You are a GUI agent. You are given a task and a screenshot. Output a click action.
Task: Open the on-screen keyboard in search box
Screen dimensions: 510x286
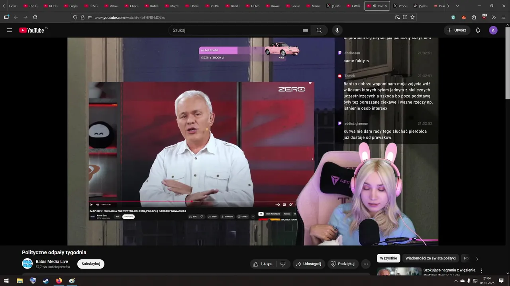tap(306, 30)
